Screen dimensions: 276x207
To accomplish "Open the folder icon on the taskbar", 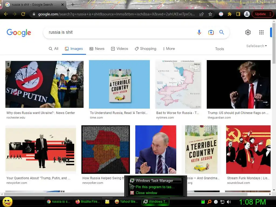I will pos(107,202).
